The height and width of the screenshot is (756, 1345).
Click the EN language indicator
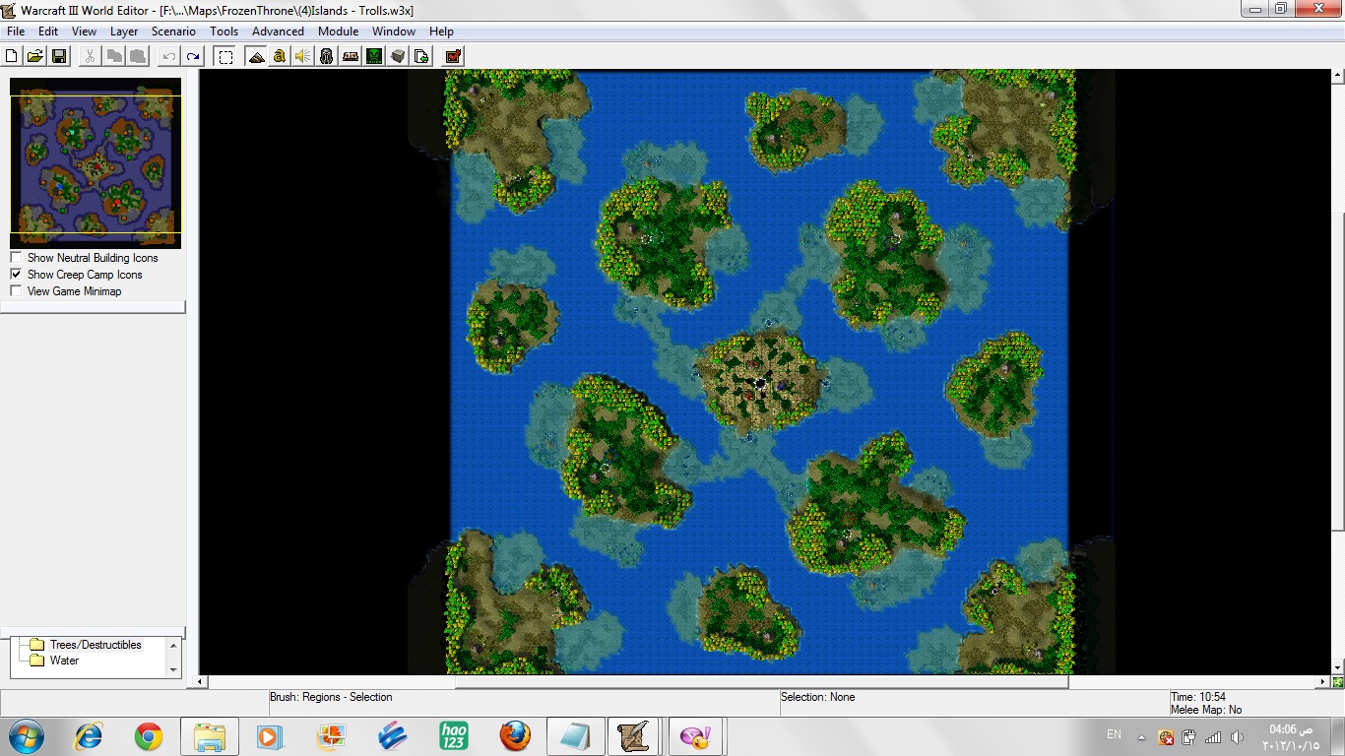tap(1114, 734)
